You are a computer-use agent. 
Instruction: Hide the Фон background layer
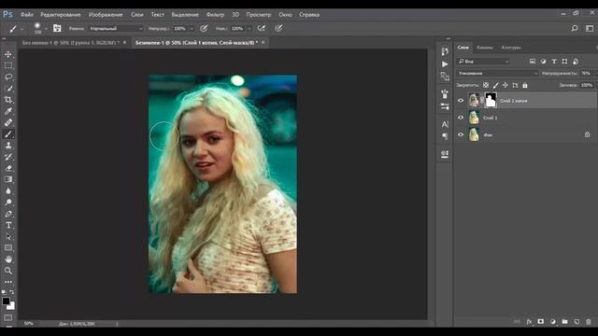pos(461,134)
